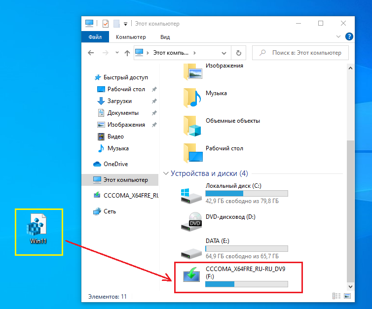
Task: Select the Музыка folder in main pane
Action: (x=205, y=98)
